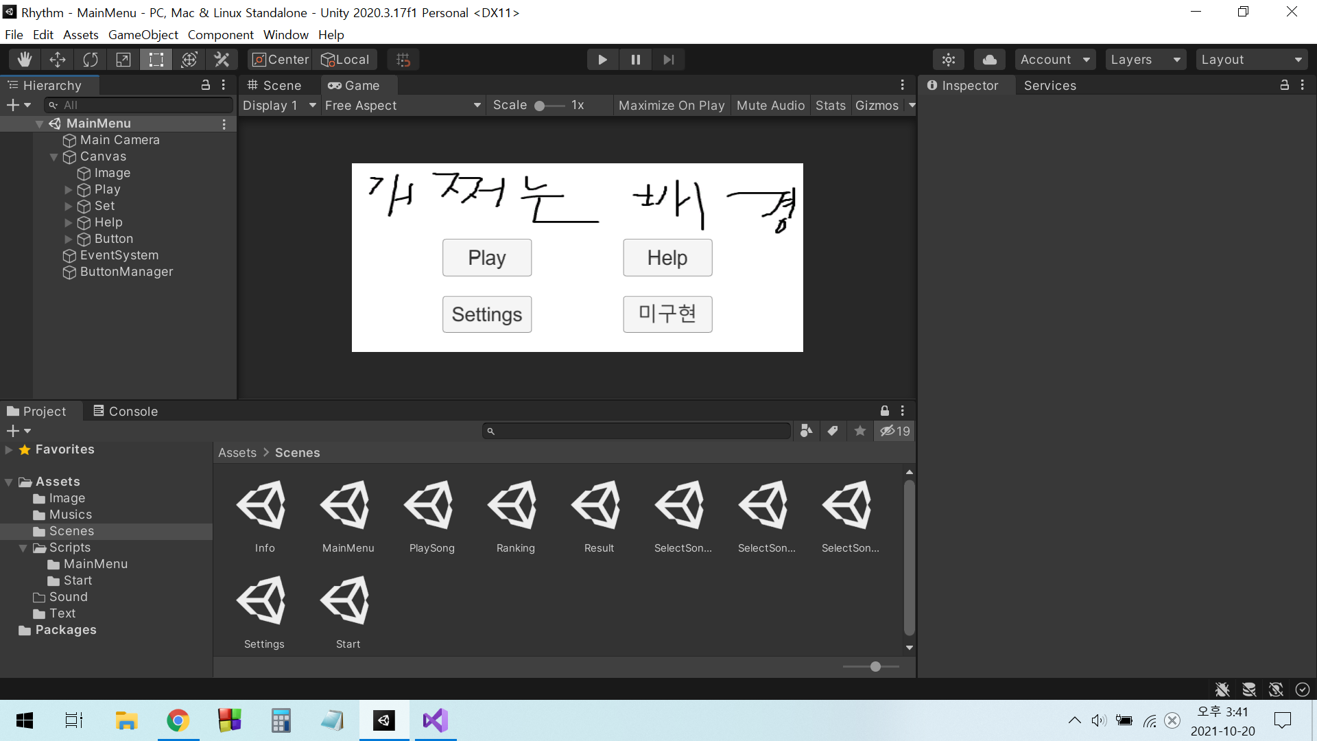The image size is (1317, 741).
Task: Click the Step frame button
Action: [669, 60]
